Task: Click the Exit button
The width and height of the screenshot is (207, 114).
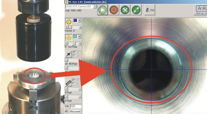Action: (150, 11)
